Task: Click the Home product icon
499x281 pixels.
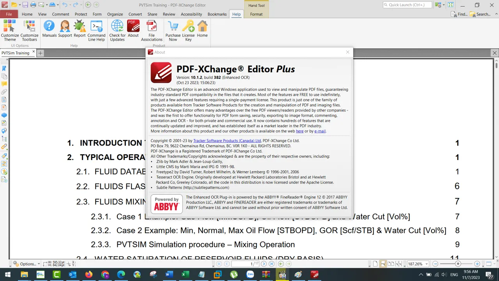Action: tap(202, 29)
